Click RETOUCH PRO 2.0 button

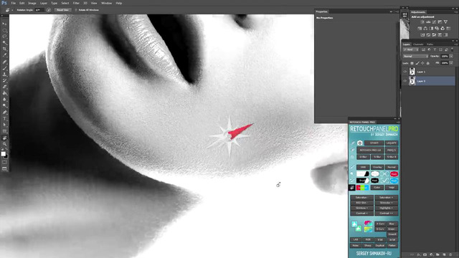(x=370, y=150)
